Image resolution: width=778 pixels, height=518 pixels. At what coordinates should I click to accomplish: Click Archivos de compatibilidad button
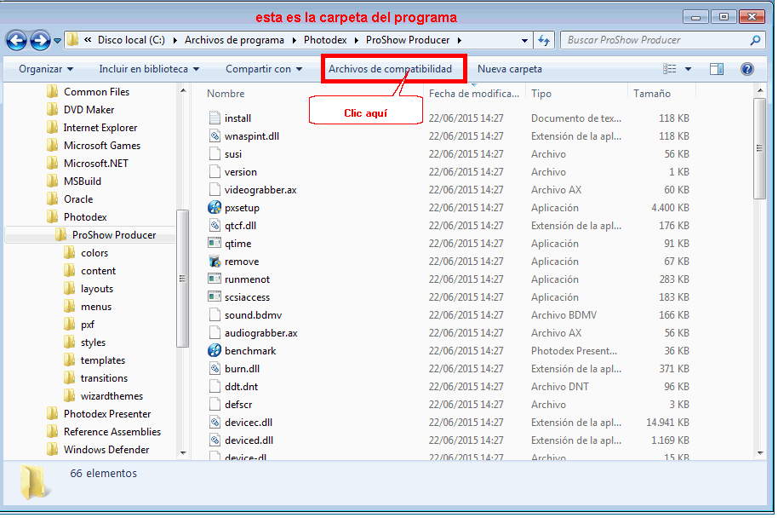pyautogui.click(x=390, y=69)
